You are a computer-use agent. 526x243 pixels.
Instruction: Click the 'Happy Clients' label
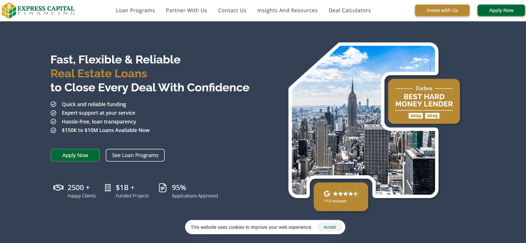[82, 196]
